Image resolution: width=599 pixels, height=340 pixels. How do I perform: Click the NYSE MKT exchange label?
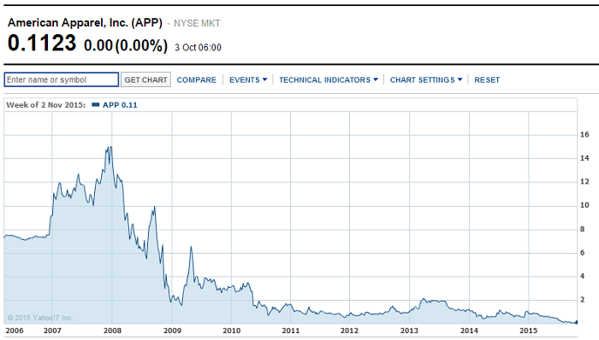[x=197, y=24]
